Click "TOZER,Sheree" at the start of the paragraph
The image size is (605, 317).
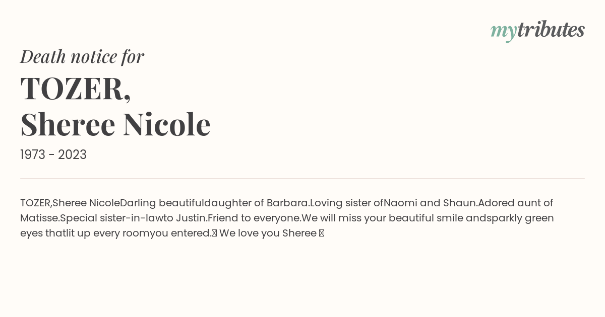[53, 203]
